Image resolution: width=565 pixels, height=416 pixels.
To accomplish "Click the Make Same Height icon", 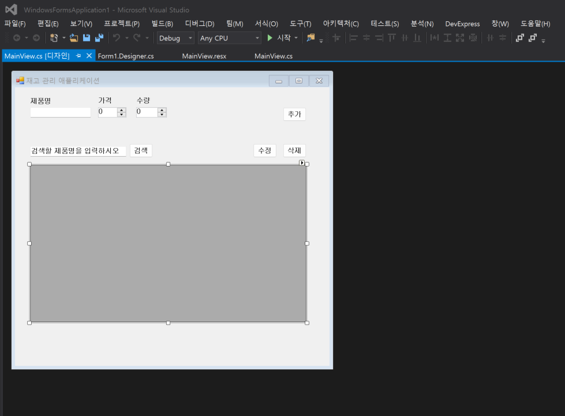I will tap(447, 38).
